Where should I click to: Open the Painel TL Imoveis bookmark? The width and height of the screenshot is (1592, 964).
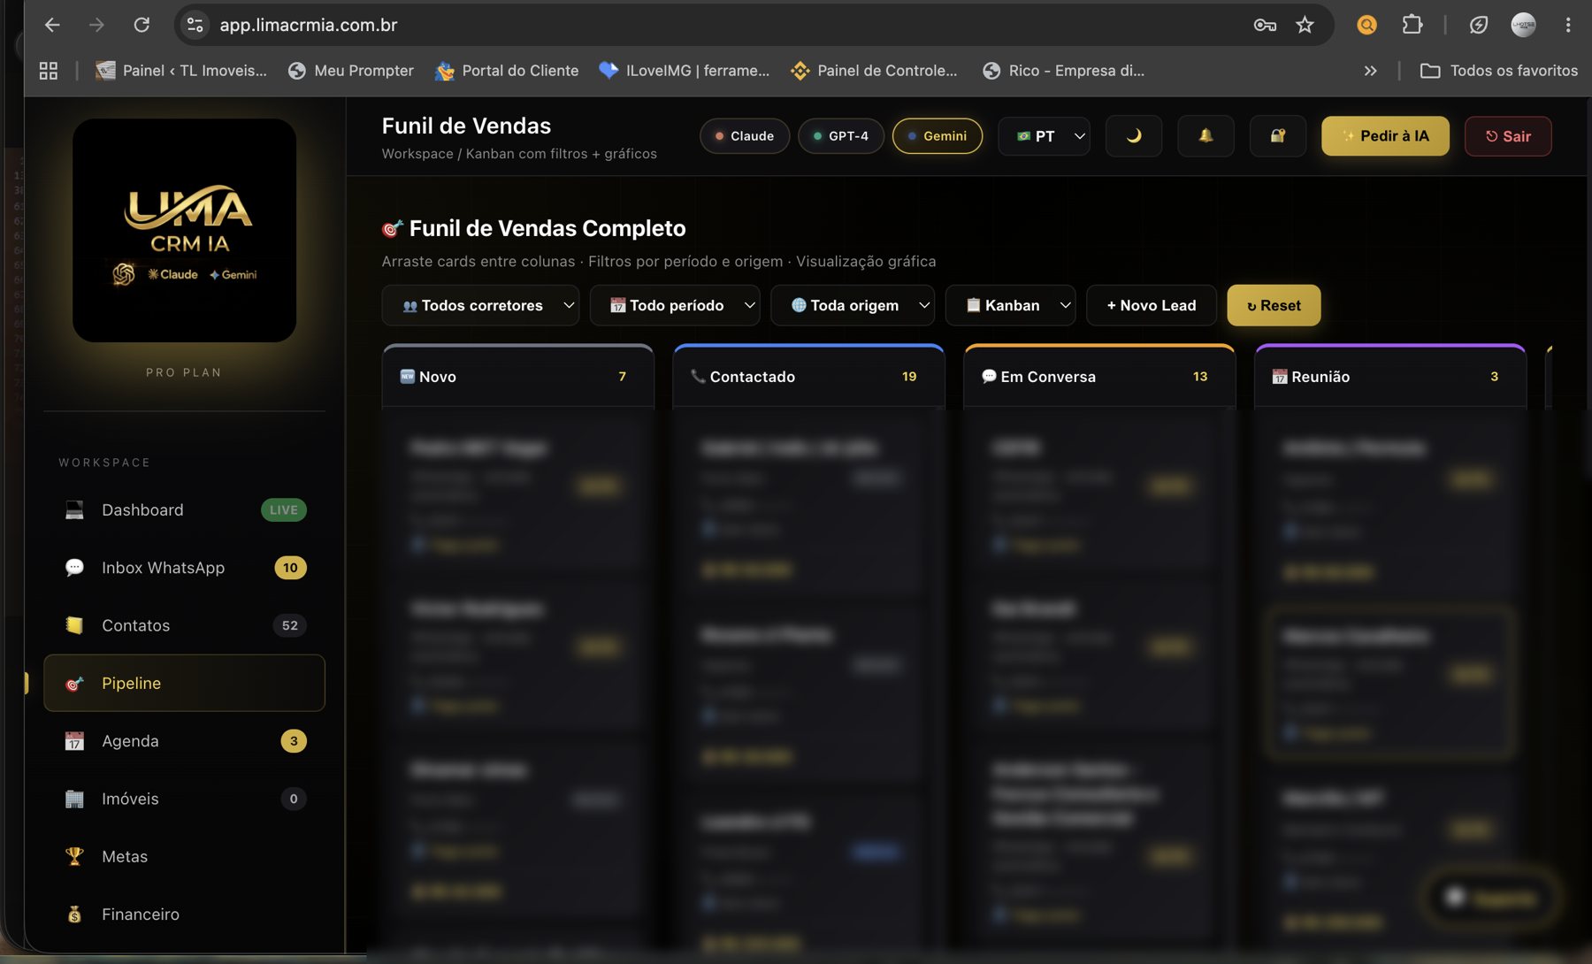coord(181,71)
